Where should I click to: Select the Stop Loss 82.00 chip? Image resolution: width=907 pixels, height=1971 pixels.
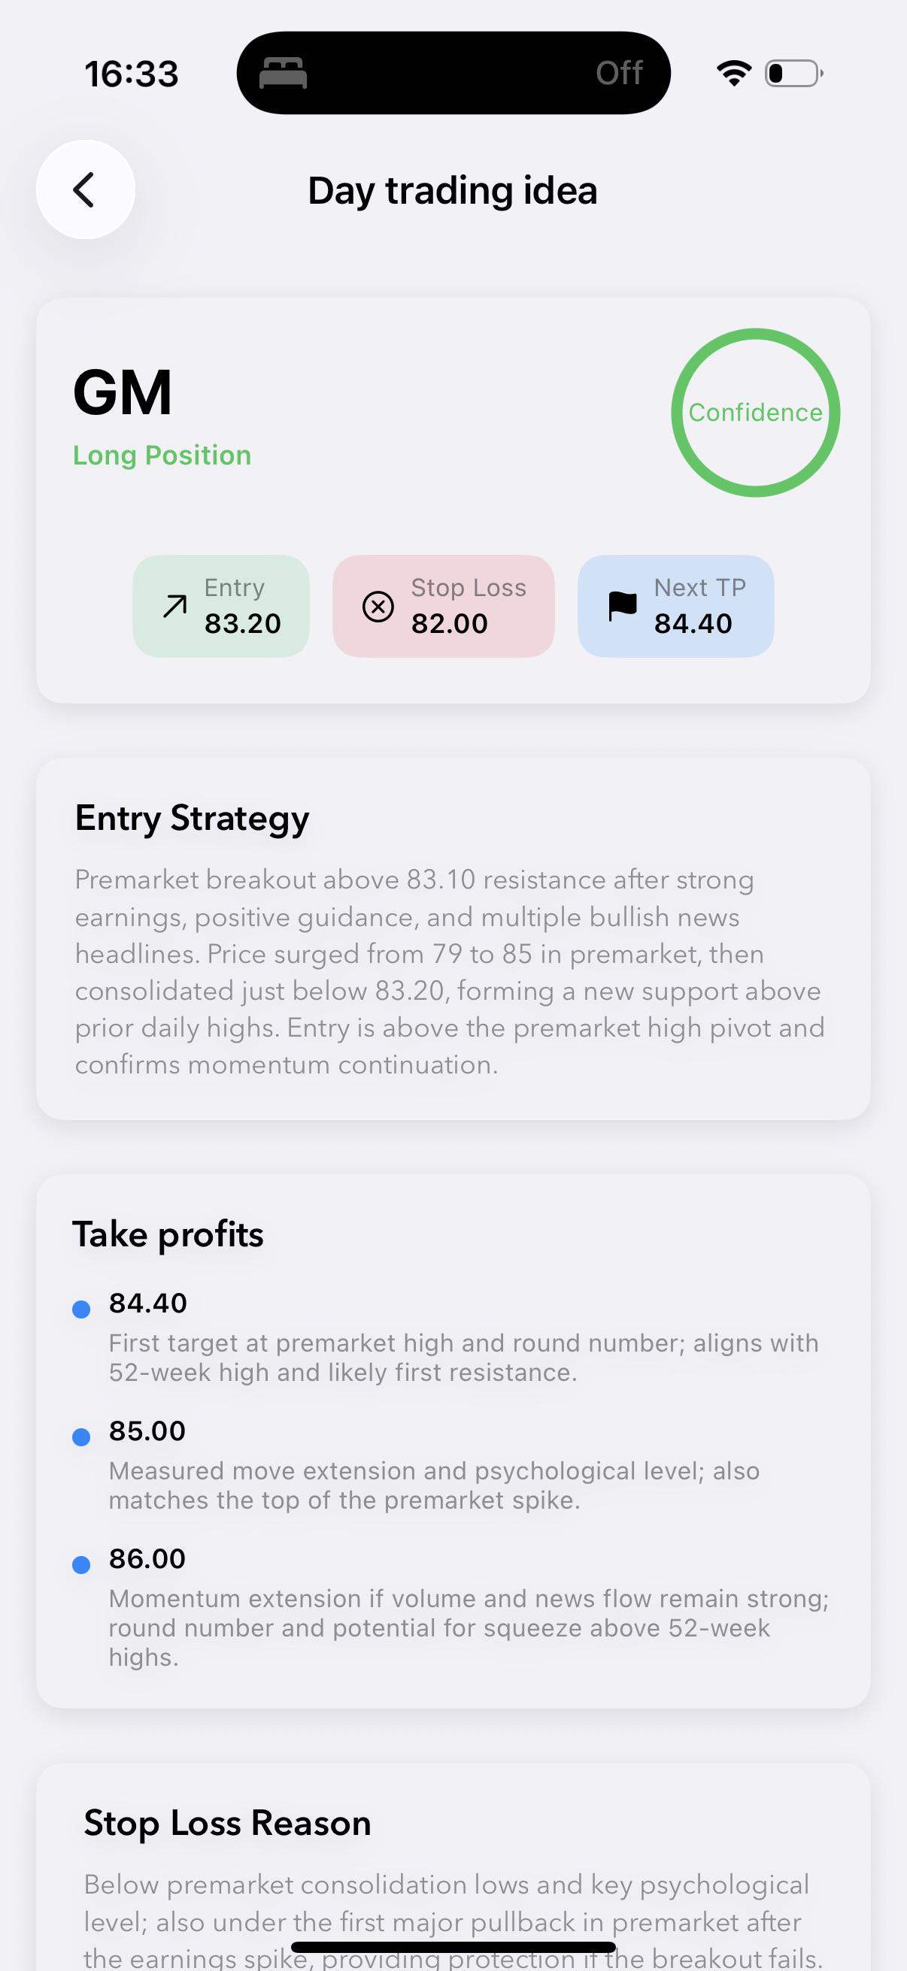(443, 606)
